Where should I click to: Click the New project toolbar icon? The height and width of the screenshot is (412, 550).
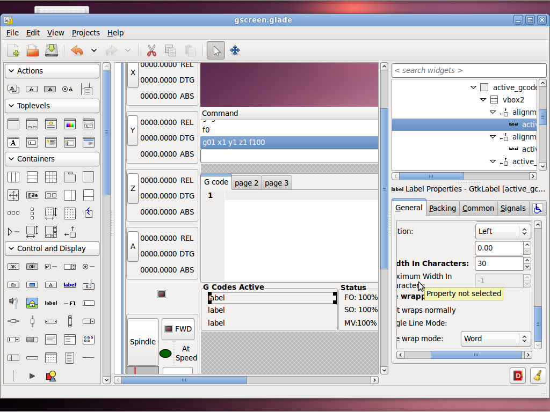click(13, 50)
